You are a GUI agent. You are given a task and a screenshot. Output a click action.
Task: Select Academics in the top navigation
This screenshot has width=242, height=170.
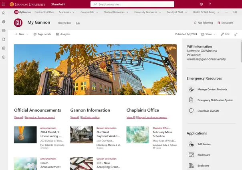coord(65,12)
